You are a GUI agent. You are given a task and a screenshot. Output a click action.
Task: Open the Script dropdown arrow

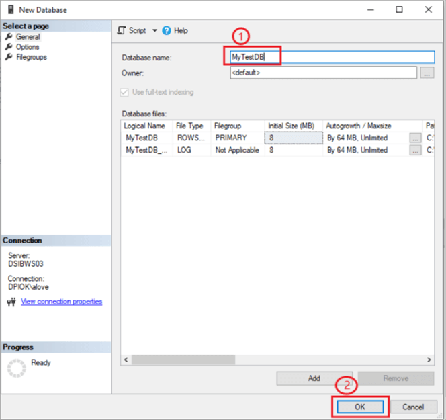coord(154,30)
